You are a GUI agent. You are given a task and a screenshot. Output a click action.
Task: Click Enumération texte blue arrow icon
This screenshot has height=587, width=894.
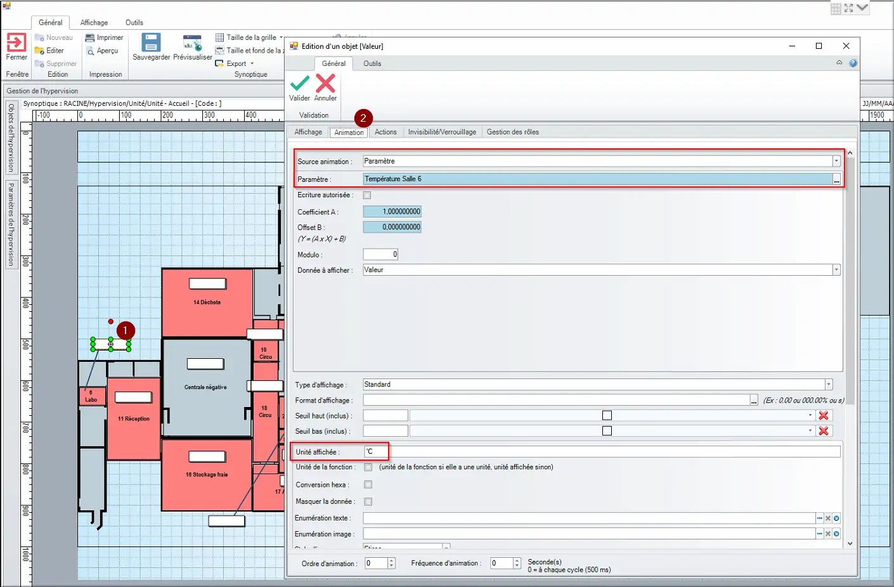pos(836,519)
